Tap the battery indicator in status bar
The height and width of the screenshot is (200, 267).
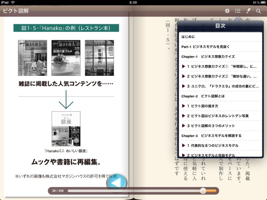tap(263, 2)
